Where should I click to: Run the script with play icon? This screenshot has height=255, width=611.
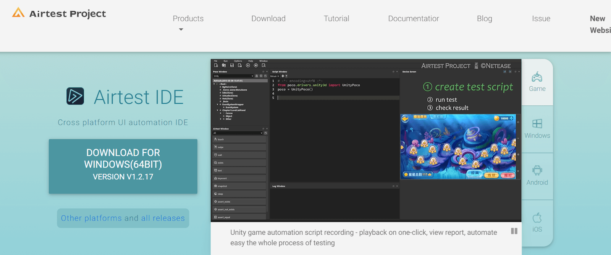coord(248,65)
